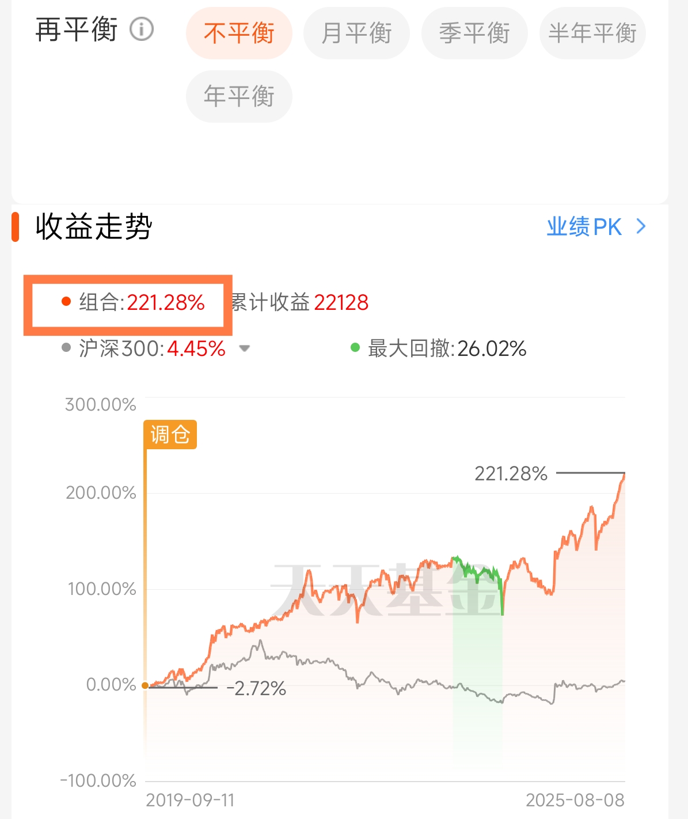
Task: Click the green dot beside 最大回撤
Action: point(355,347)
